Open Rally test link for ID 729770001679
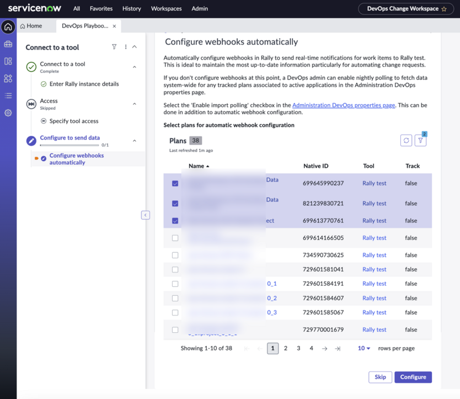The width and height of the screenshot is (460, 399). point(375,329)
